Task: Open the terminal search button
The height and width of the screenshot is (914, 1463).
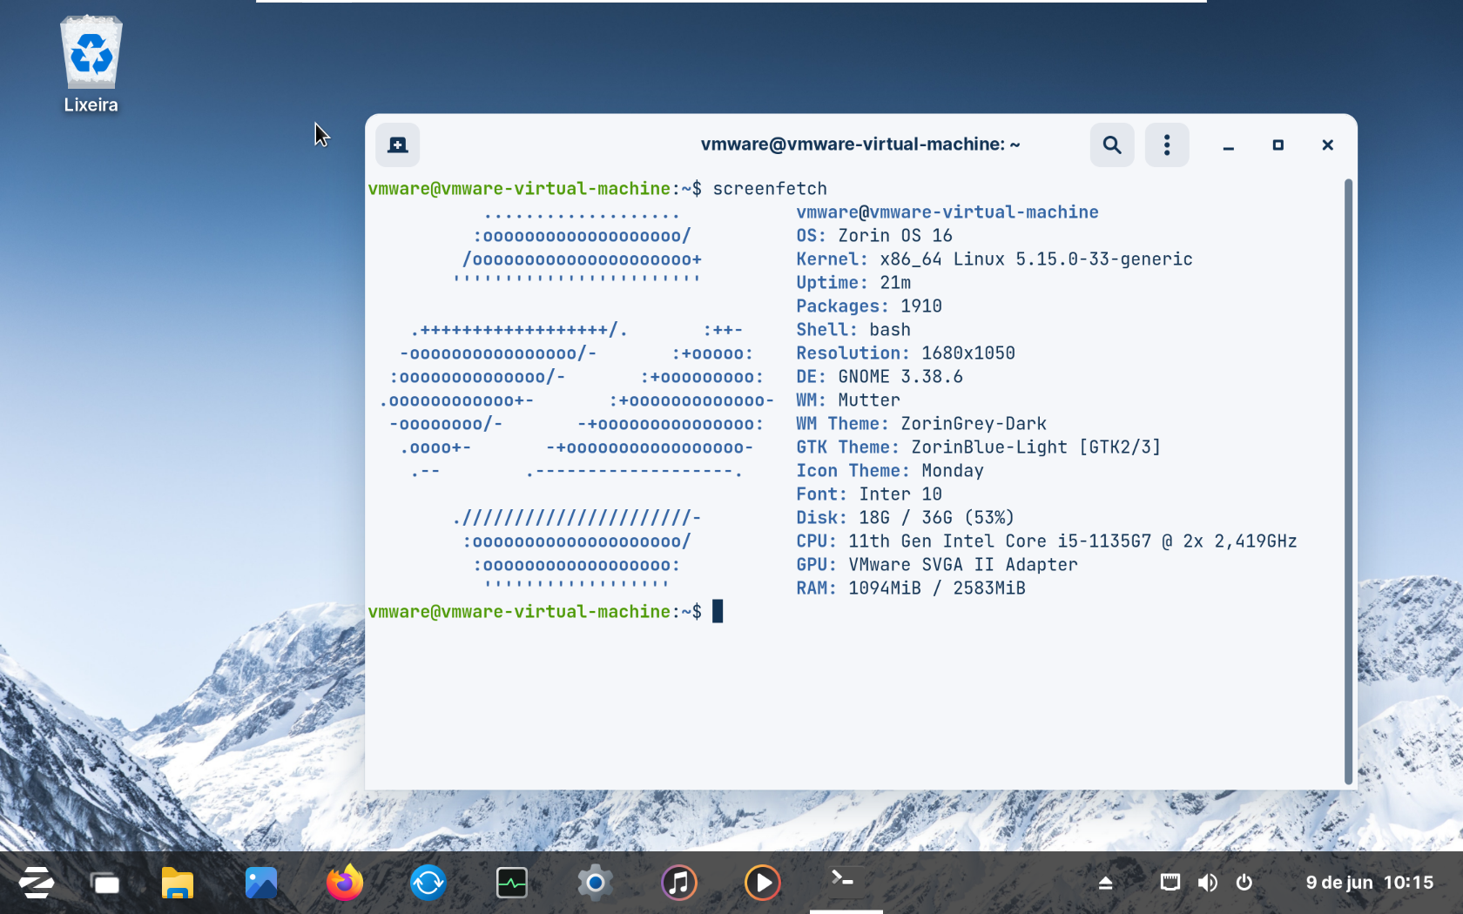Action: (1112, 144)
